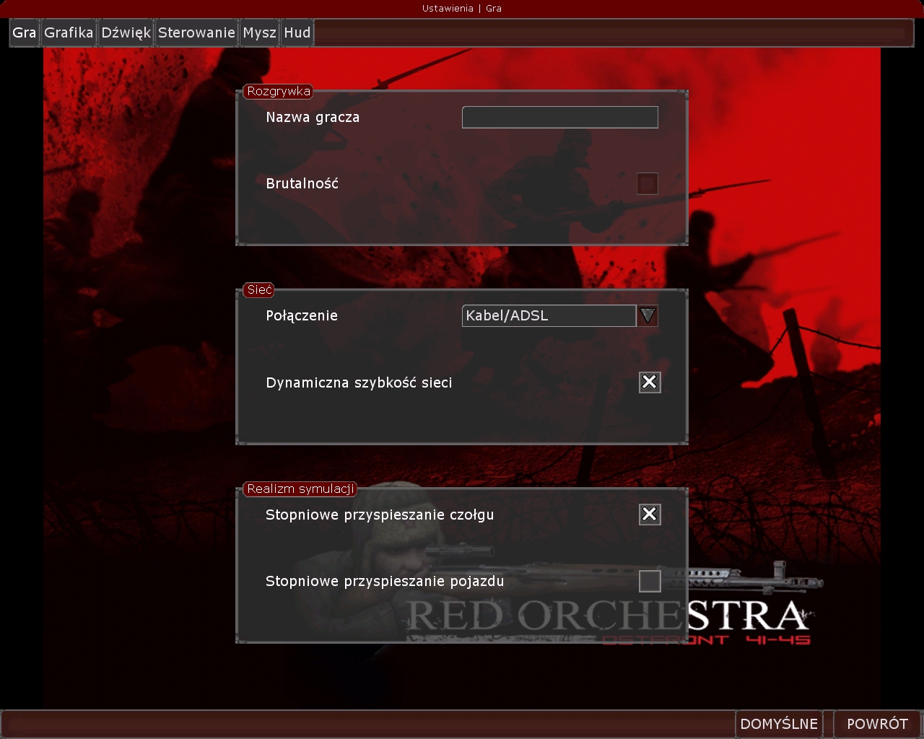The height and width of the screenshot is (739, 924).
Task: Click the Nazwa gracza input field
Action: (560, 117)
